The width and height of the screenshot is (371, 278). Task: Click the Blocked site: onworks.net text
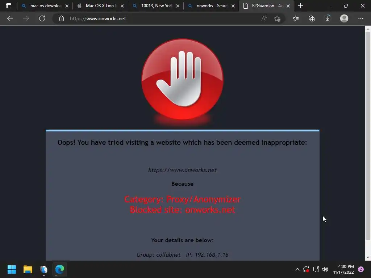tap(183, 210)
